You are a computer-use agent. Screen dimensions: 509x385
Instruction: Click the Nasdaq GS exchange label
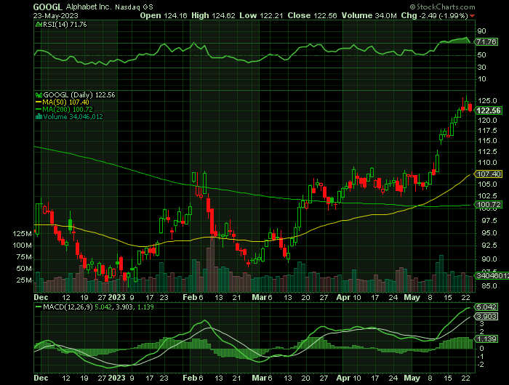134,7
